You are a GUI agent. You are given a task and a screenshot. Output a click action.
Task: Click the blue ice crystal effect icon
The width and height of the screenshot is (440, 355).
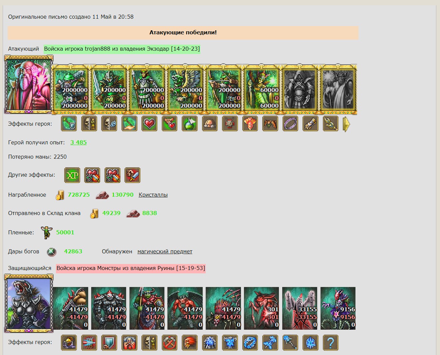pyautogui.click(x=311, y=342)
